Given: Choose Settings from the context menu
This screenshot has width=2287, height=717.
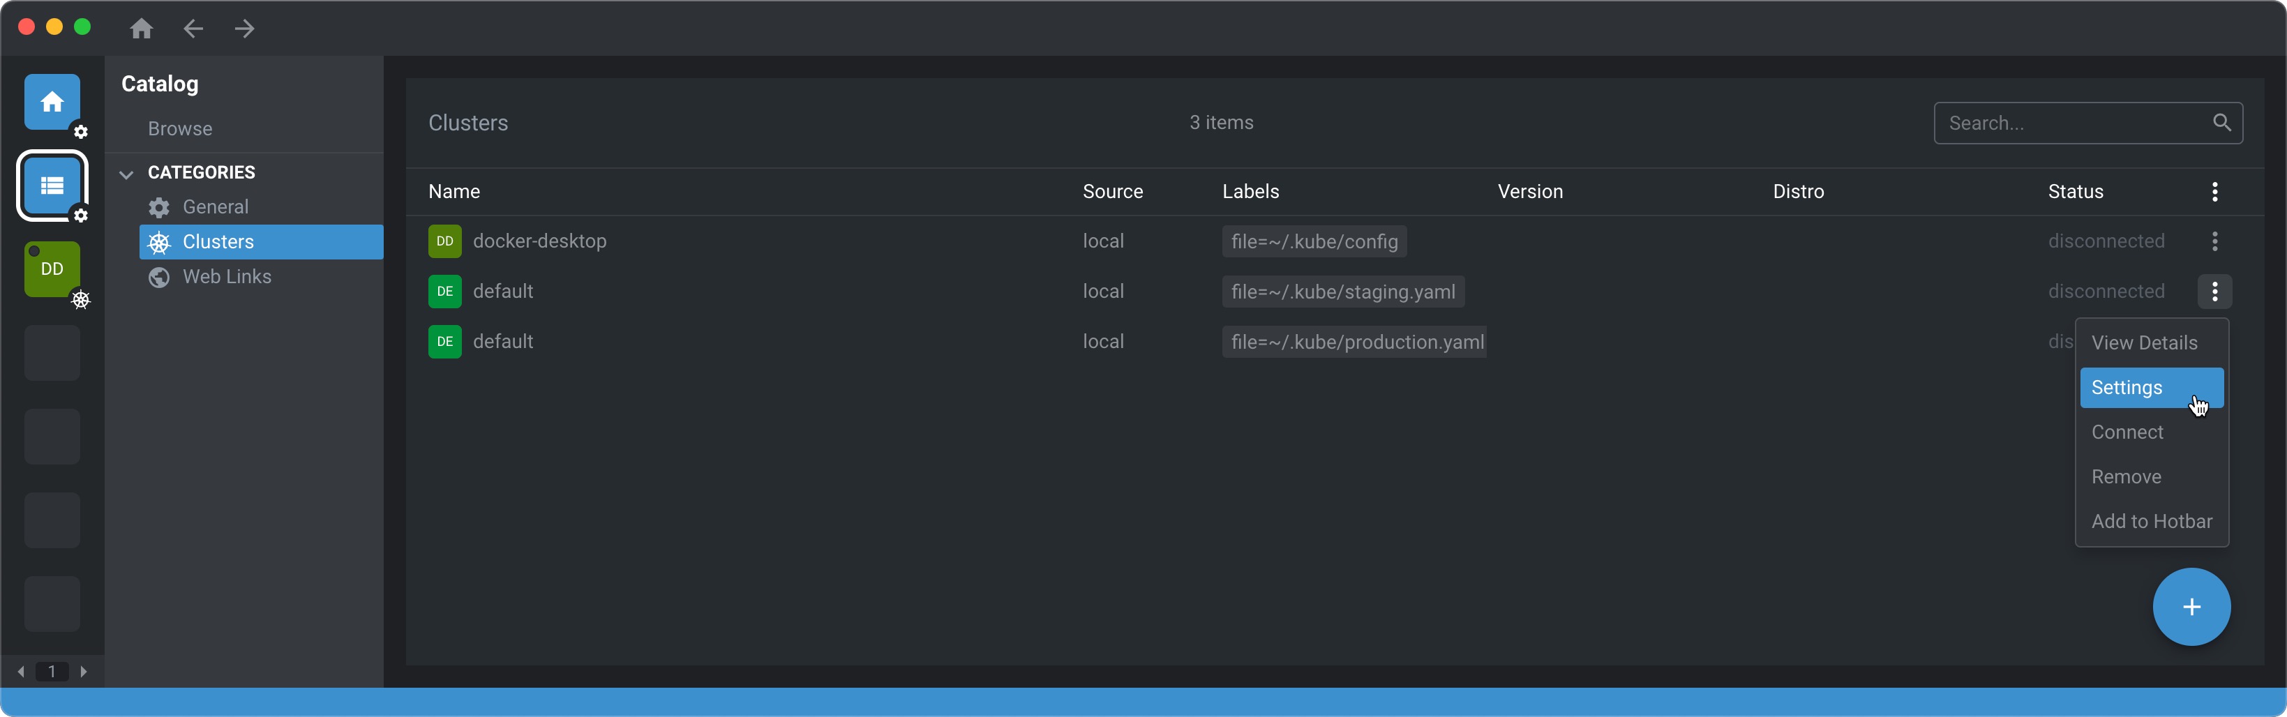Looking at the screenshot, I should 2127,388.
